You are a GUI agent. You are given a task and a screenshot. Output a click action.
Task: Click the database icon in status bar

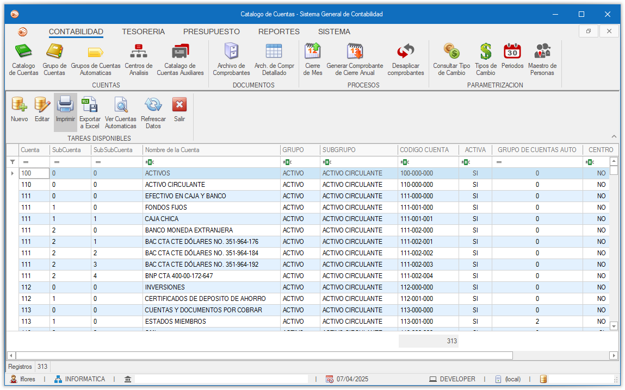click(x=543, y=379)
